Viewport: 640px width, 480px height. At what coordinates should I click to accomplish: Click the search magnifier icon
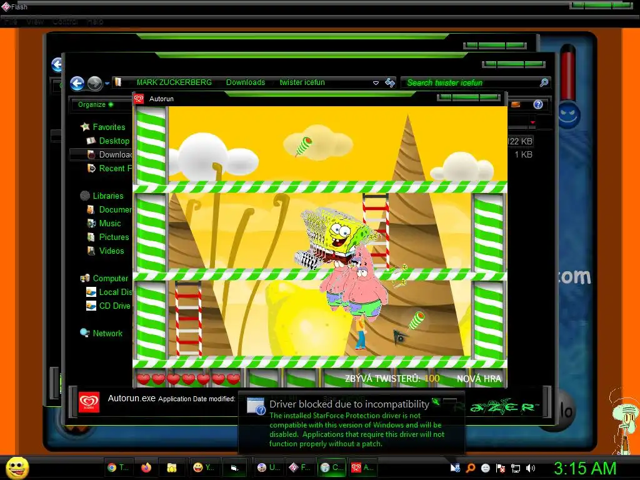click(544, 83)
